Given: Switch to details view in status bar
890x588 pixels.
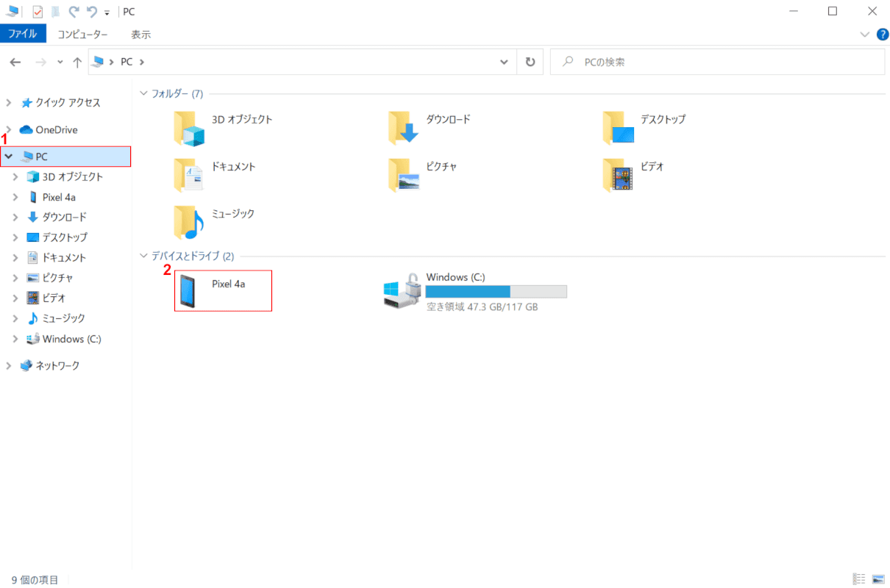Looking at the screenshot, I should click(x=859, y=579).
